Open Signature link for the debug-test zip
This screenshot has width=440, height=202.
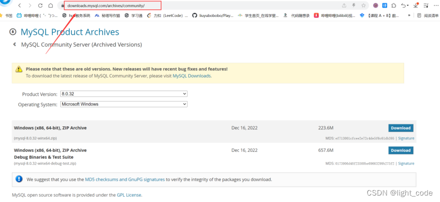click(406, 164)
